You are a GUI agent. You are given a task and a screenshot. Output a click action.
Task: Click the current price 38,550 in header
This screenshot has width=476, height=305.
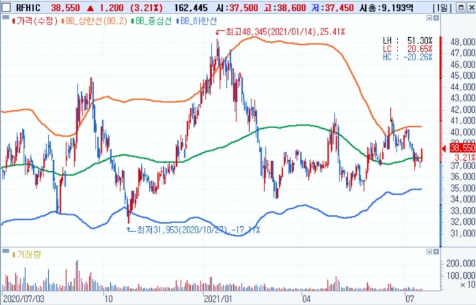(x=65, y=8)
